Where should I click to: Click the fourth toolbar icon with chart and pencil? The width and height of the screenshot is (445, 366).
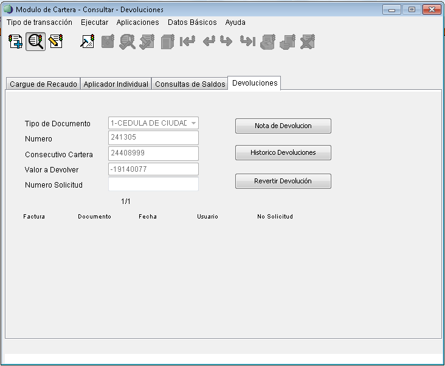88,41
